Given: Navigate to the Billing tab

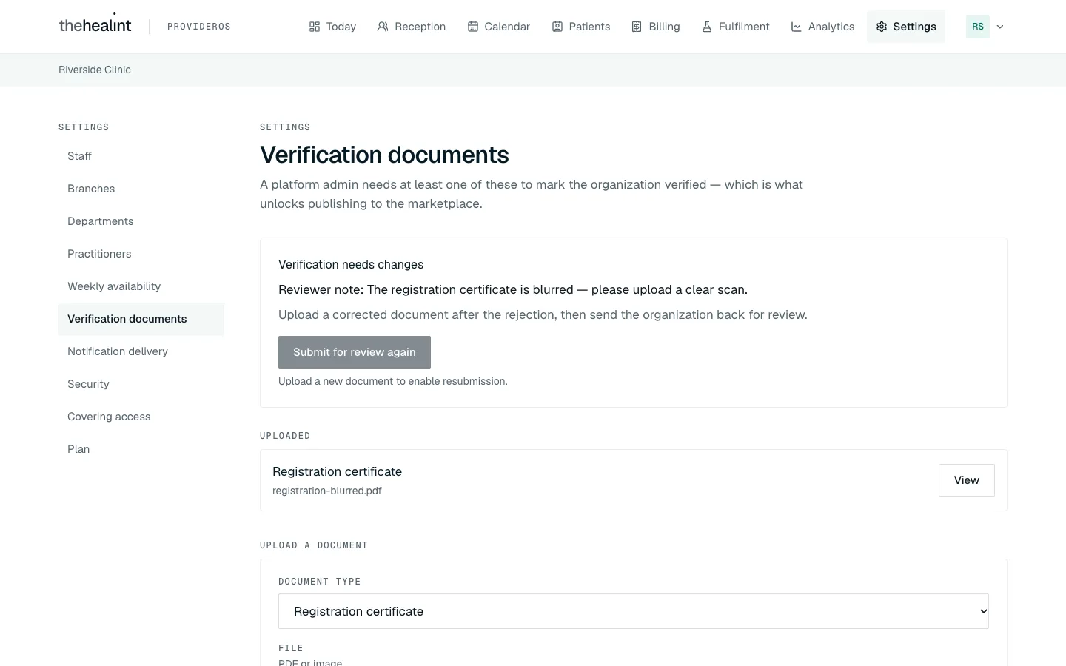Looking at the screenshot, I should 655,27.
